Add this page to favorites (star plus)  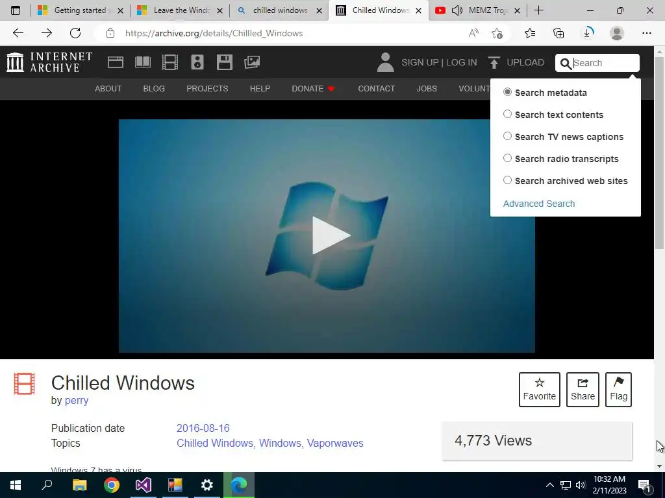point(497,33)
